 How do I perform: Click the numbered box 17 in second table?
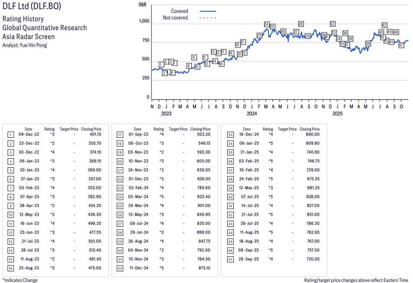[119, 135]
